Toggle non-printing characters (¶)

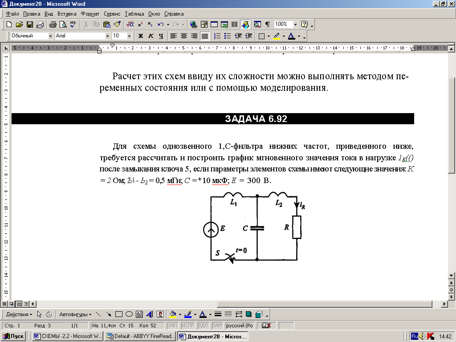pos(268,24)
